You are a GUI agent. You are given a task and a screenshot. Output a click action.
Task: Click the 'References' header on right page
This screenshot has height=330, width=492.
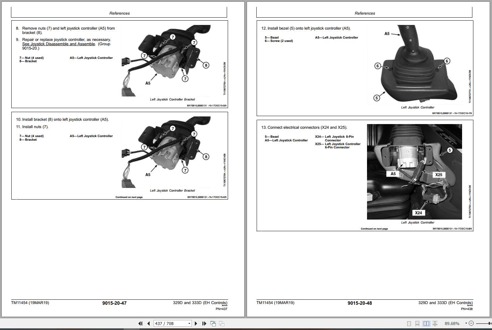click(365, 13)
